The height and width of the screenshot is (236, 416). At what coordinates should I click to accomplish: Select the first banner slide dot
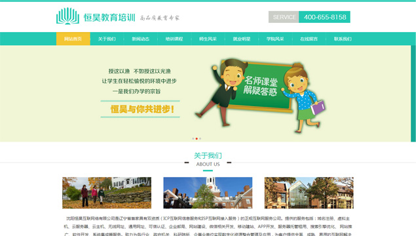[x=193, y=138]
